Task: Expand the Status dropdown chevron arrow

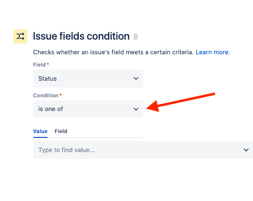Action: click(136, 78)
